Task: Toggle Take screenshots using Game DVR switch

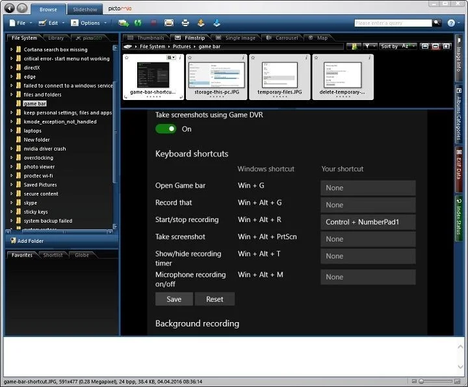Action: click(166, 129)
